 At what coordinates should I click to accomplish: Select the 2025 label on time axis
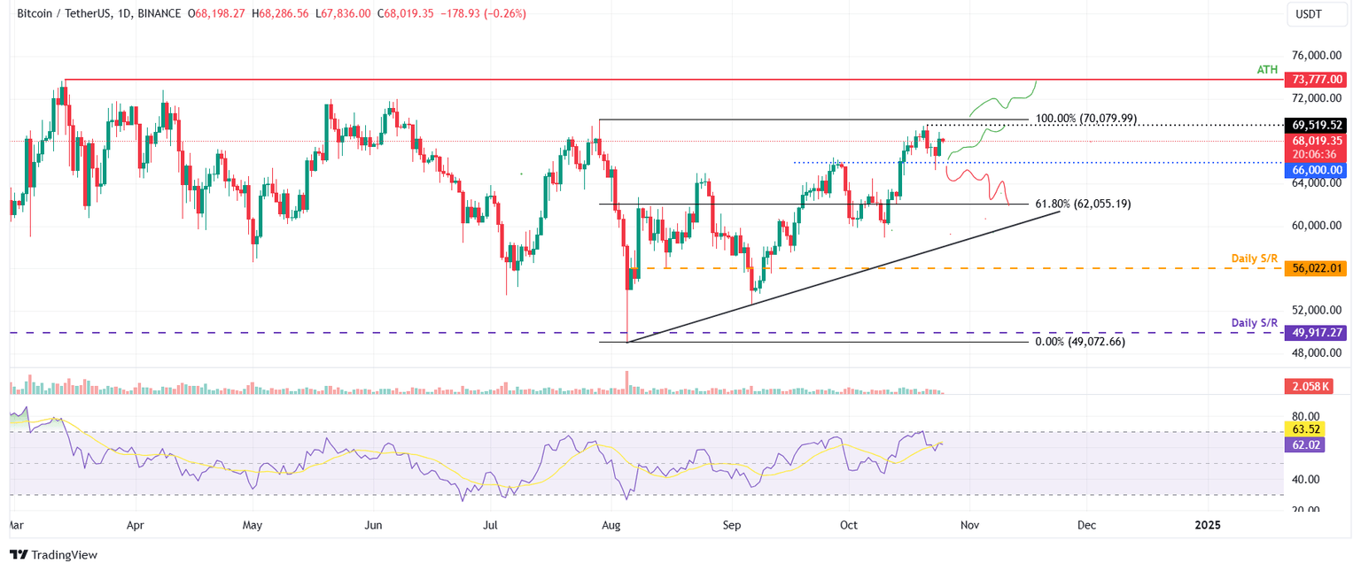(x=1206, y=524)
